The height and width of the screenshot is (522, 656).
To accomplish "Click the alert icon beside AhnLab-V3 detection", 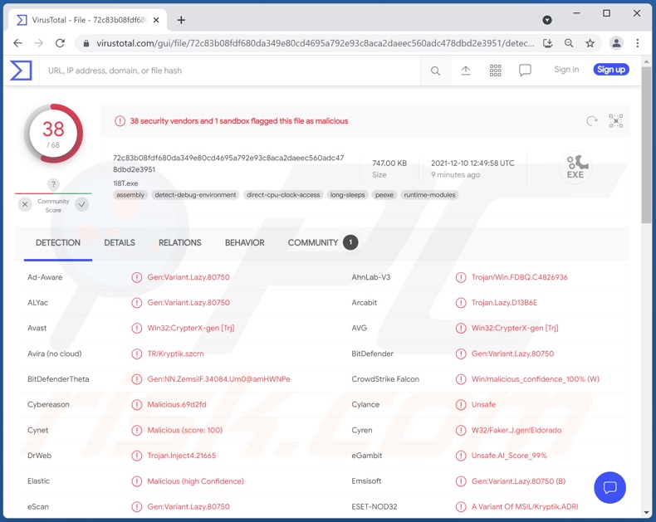I will pos(461,277).
